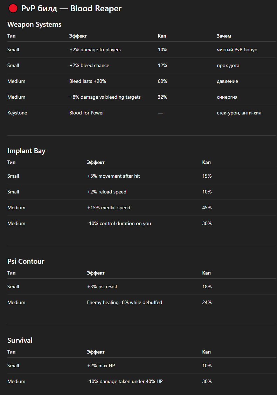
Task: Click the '+2% bleed chance' effect cell
Action: (x=89, y=65)
